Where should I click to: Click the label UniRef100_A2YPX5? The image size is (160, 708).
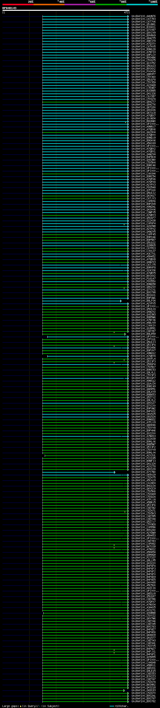143,304
